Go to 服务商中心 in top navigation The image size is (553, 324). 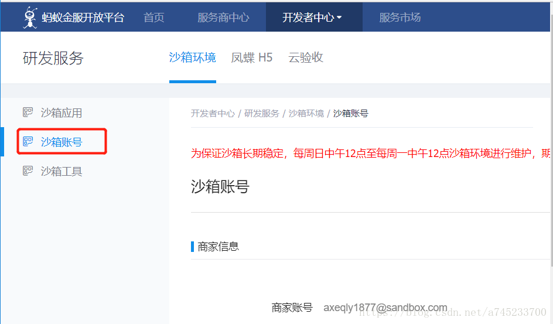click(x=223, y=17)
